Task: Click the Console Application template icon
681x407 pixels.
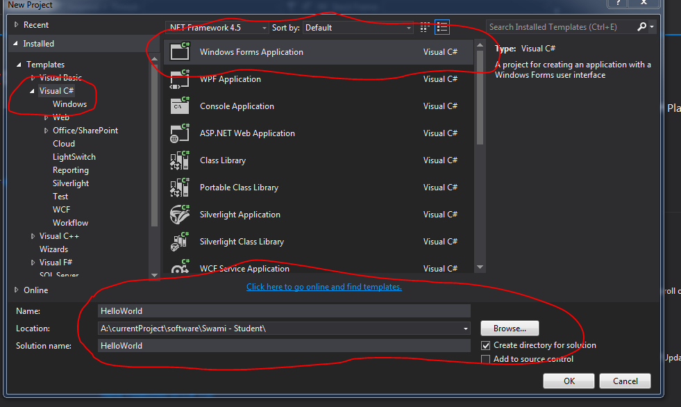Action: tap(180, 106)
